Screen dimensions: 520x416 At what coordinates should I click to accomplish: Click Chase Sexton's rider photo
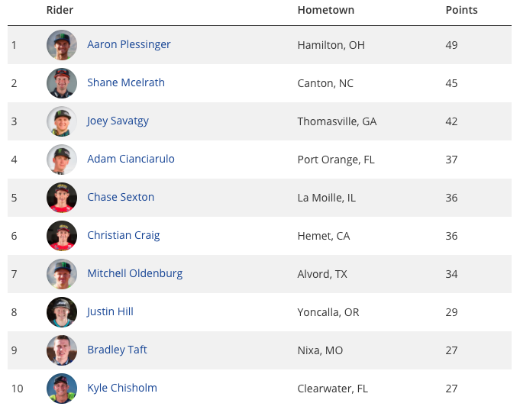tap(62, 198)
